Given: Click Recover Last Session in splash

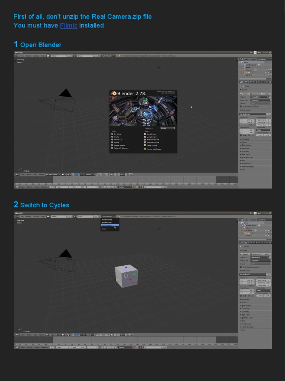Looking at the screenshot, I should (154, 149).
